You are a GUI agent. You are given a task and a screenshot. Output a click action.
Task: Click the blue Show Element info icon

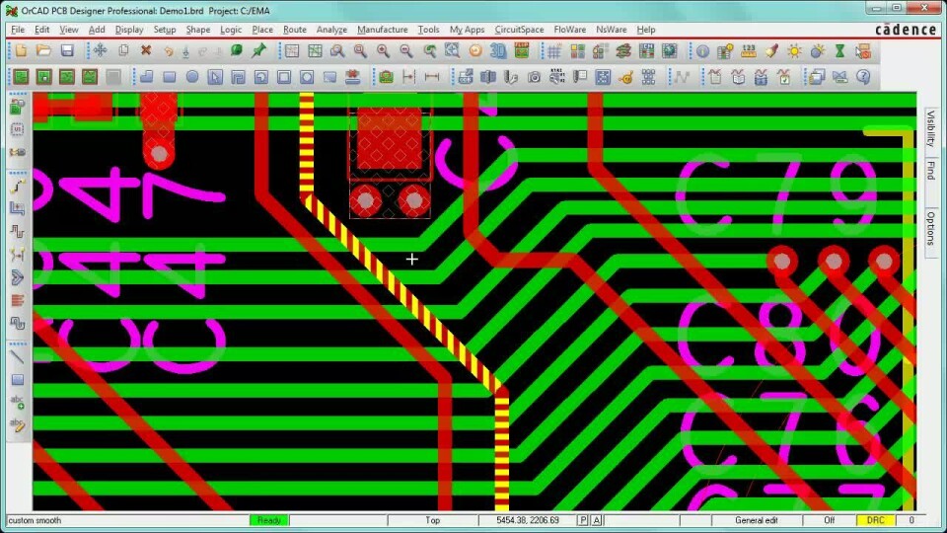click(x=702, y=51)
